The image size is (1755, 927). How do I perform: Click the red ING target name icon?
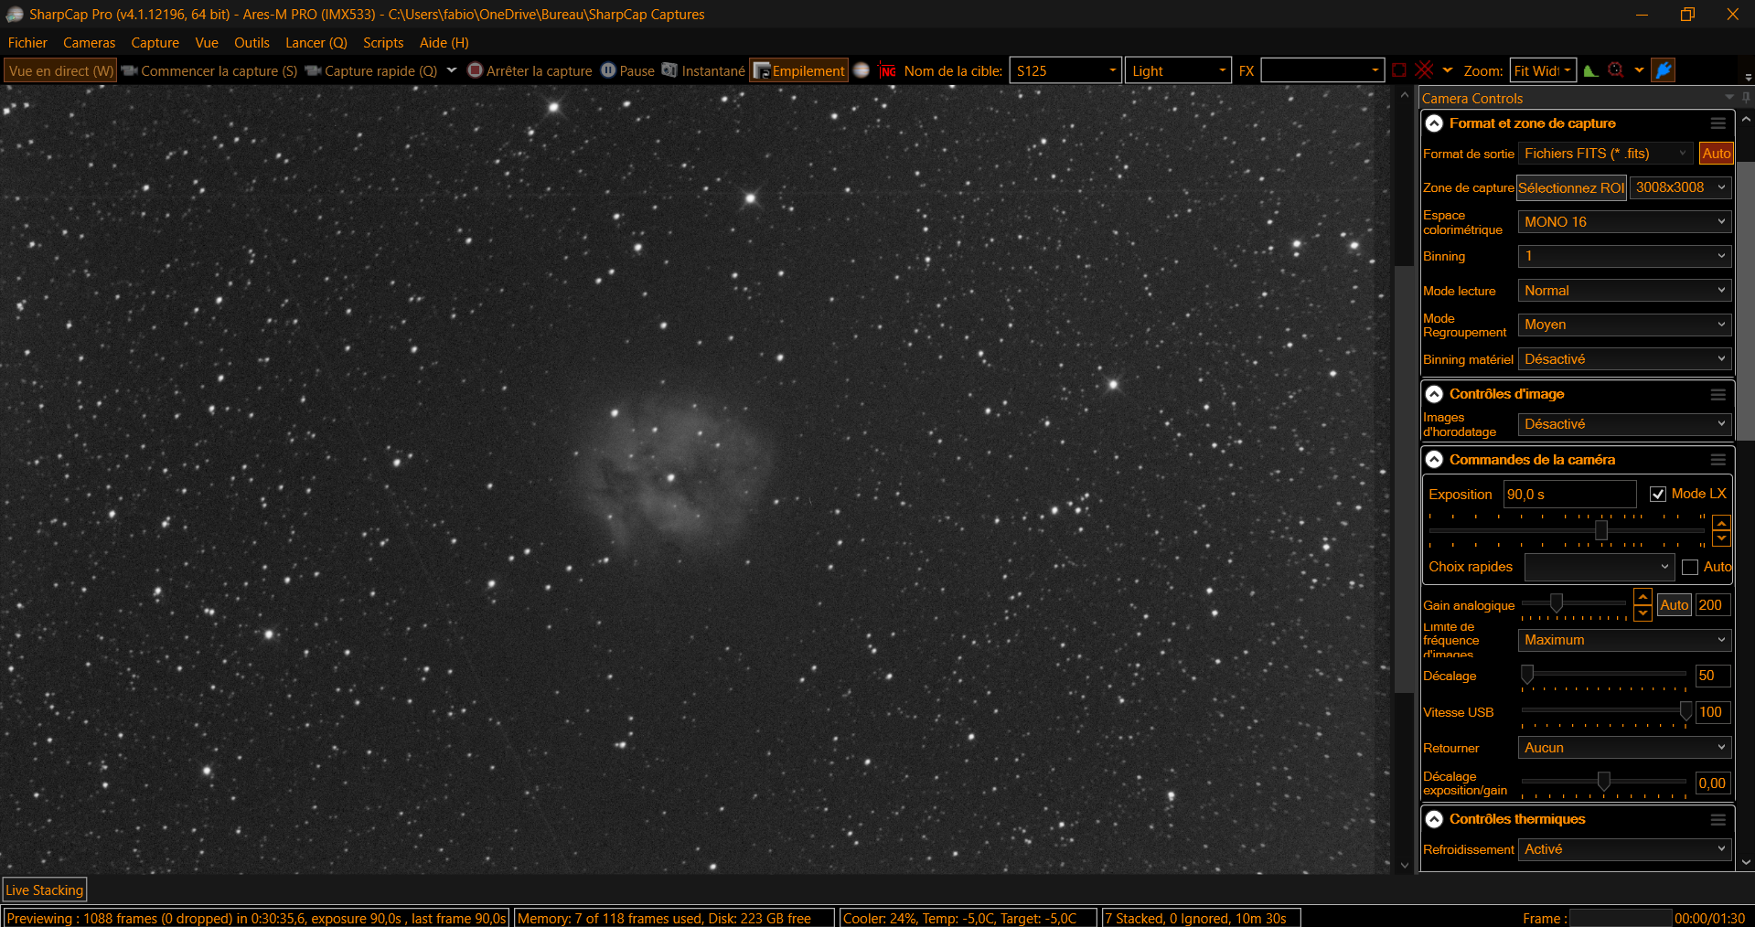(x=887, y=70)
